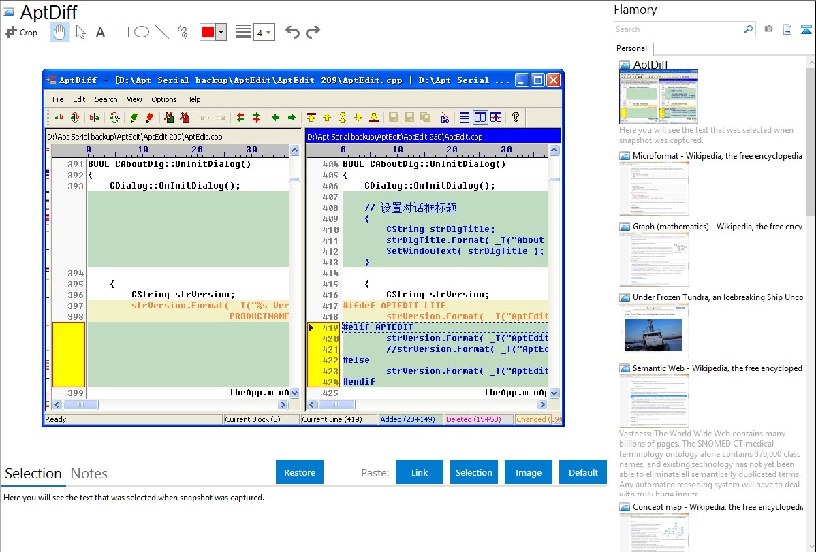Click the green right arrow icon
This screenshot has height=552, width=816.
[292, 118]
